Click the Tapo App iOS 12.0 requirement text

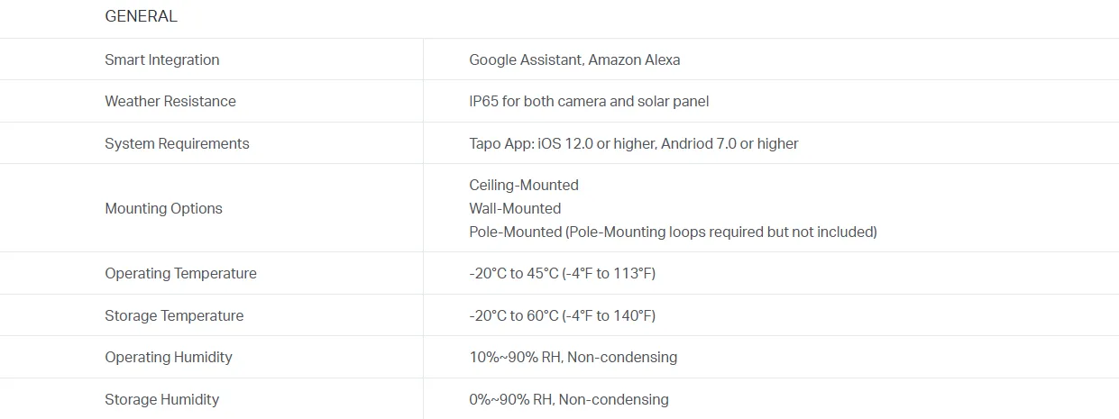(633, 143)
